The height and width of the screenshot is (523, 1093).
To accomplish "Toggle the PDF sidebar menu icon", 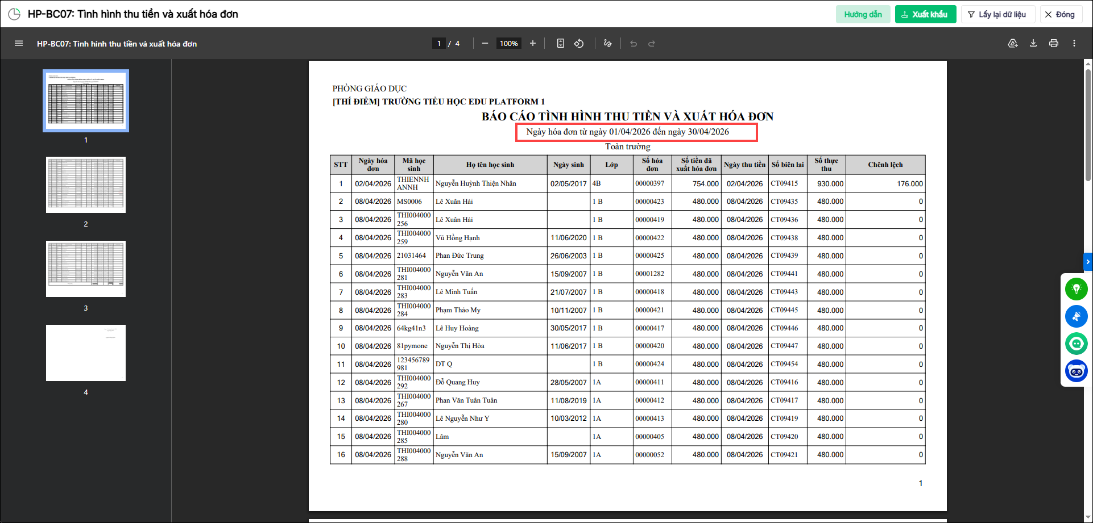I will 19,44.
